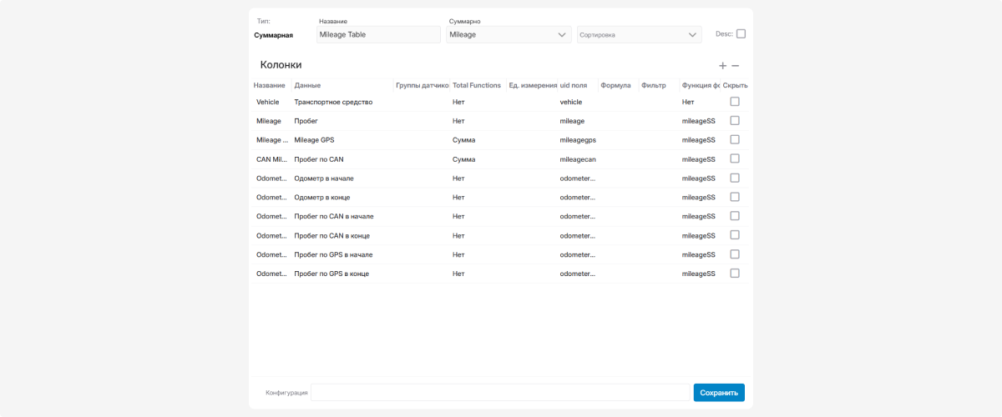
Task: Select the Mileage GPS data cell
Action: point(314,140)
